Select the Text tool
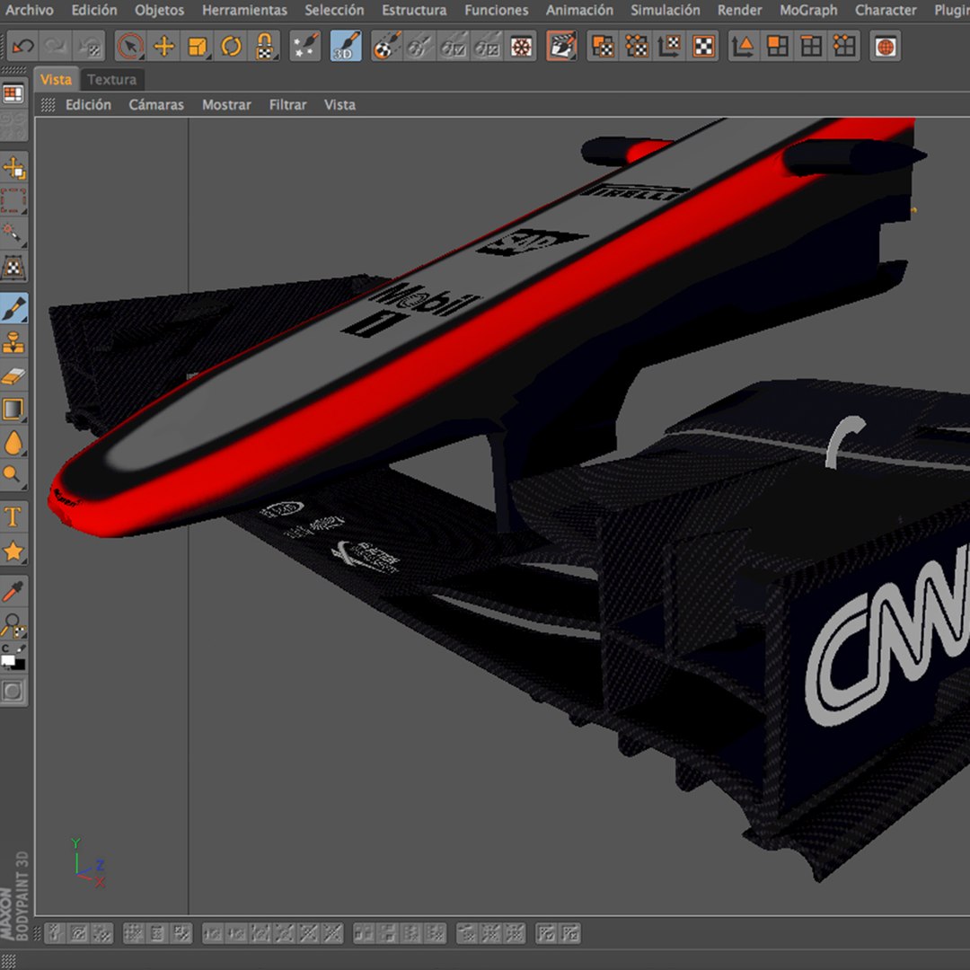Screen dimensions: 970x970 pyautogui.click(x=13, y=516)
